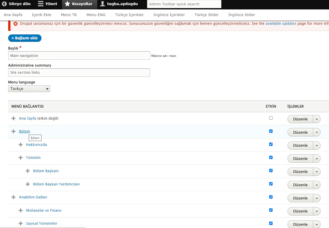Expand Düzenle dropdown arrow for Anabilim Dalları
Image resolution: width=329 pixels, height=228 pixels.
click(x=317, y=198)
